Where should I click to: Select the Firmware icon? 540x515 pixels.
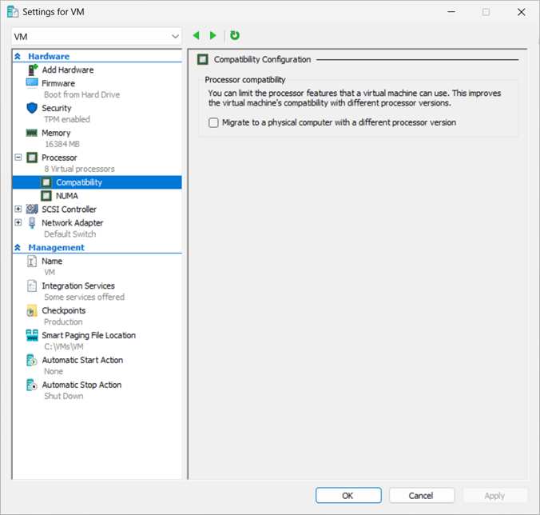coord(32,83)
